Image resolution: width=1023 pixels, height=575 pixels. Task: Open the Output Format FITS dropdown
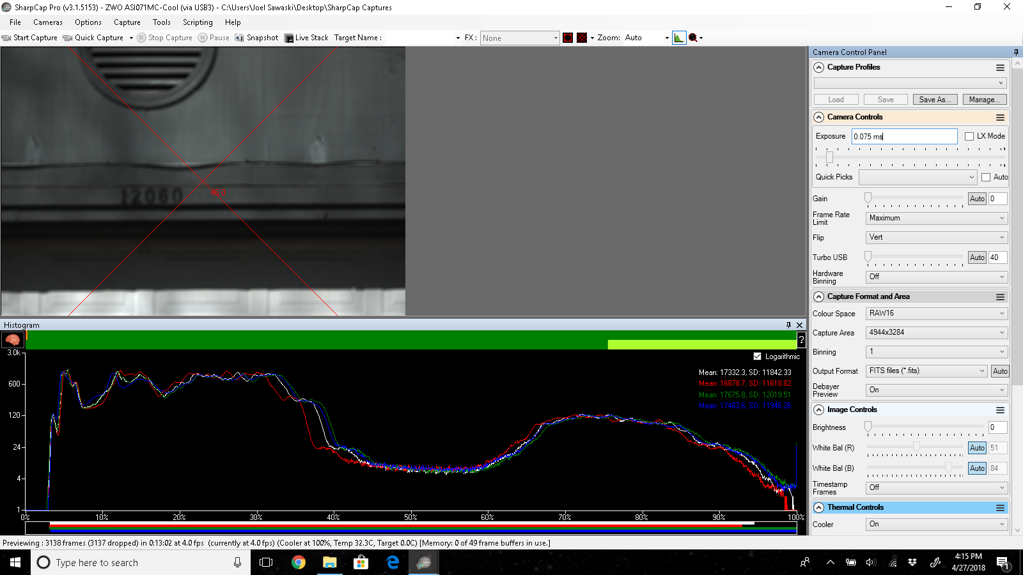[927, 371]
